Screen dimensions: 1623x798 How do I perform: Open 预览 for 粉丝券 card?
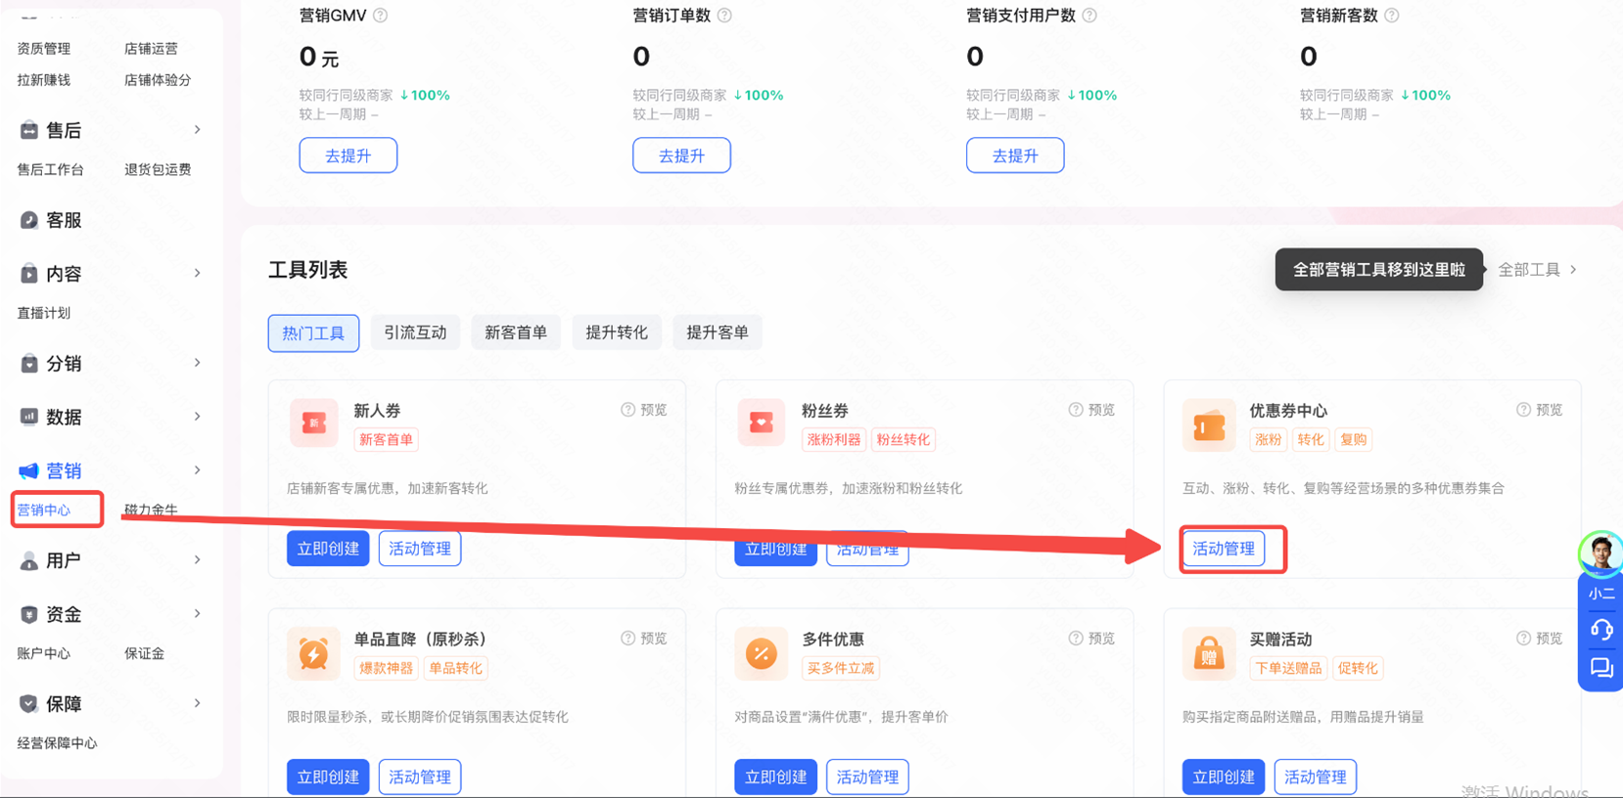coord(1091,410)
